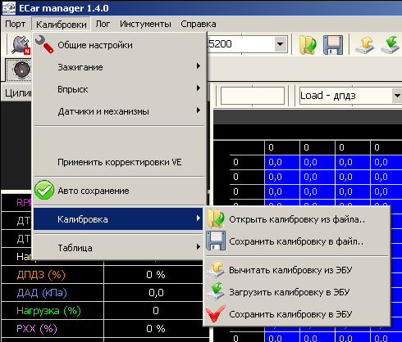The image size is (402, 342).
Task: Click the wrench icon beside Общие настройки
Action: [44, 44]
